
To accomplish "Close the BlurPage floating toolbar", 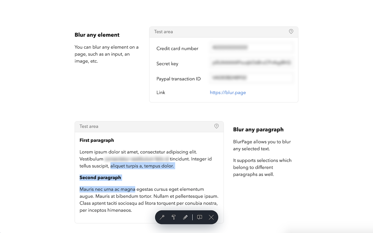I will [211, 217].
